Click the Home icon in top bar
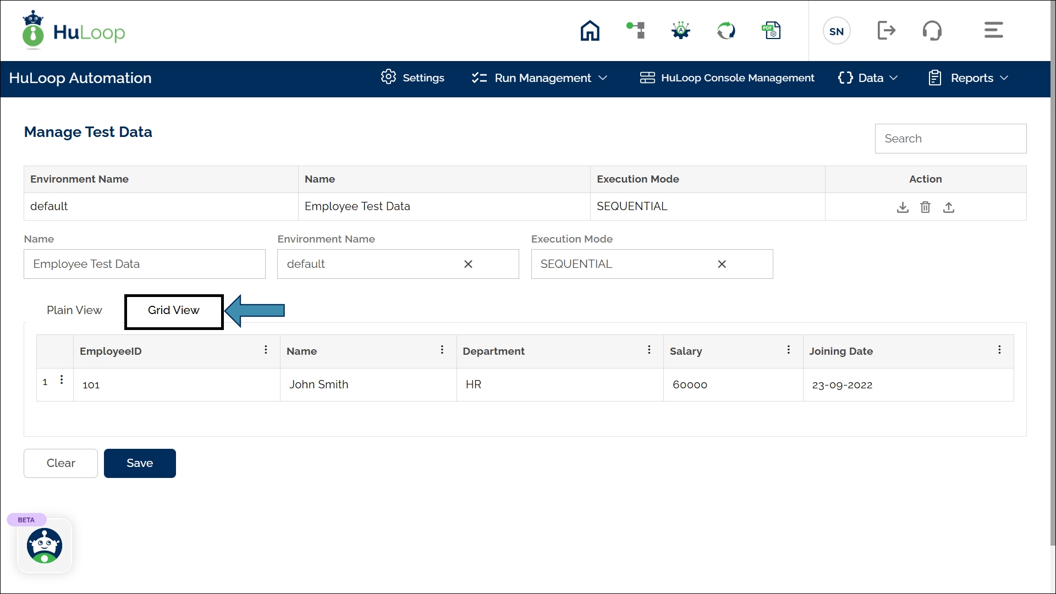The image size is (1056, 594). [x=590, y=31]
